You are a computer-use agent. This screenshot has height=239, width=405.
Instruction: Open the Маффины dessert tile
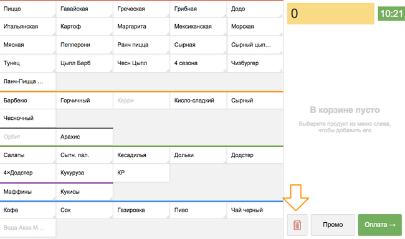(27, 192)
